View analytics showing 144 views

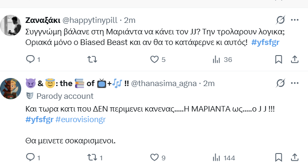224,157
